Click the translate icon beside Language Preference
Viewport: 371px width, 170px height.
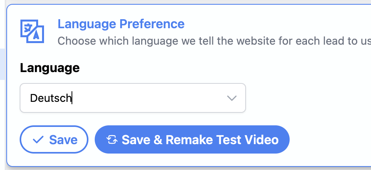click(x=32, y=31)
